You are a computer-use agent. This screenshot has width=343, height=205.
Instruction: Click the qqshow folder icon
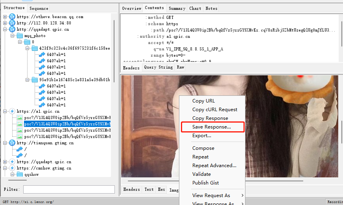[x=20, y=174]
